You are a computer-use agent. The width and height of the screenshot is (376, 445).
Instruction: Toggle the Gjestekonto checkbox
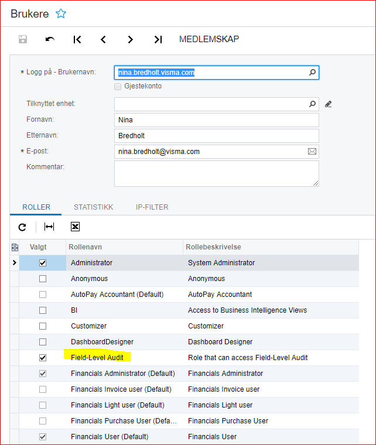[118, 86]
